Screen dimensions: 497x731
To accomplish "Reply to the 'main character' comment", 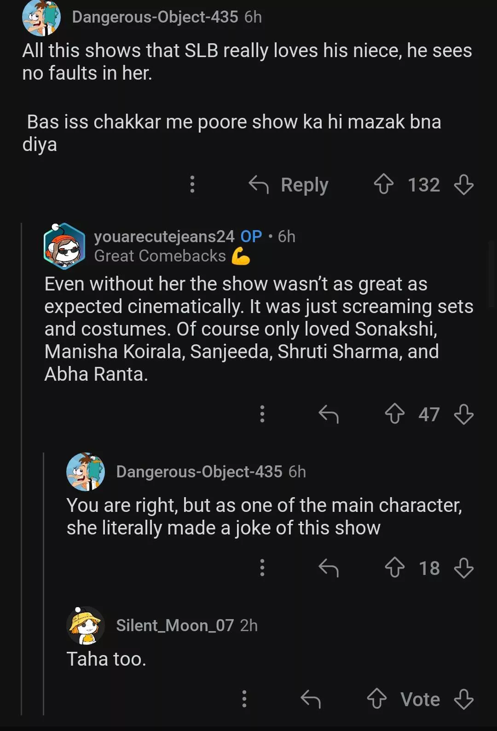I will (329, 568).
